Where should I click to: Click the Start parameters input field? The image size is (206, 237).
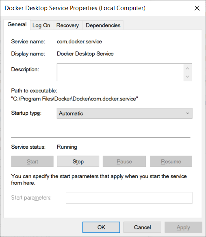point(129,198)
